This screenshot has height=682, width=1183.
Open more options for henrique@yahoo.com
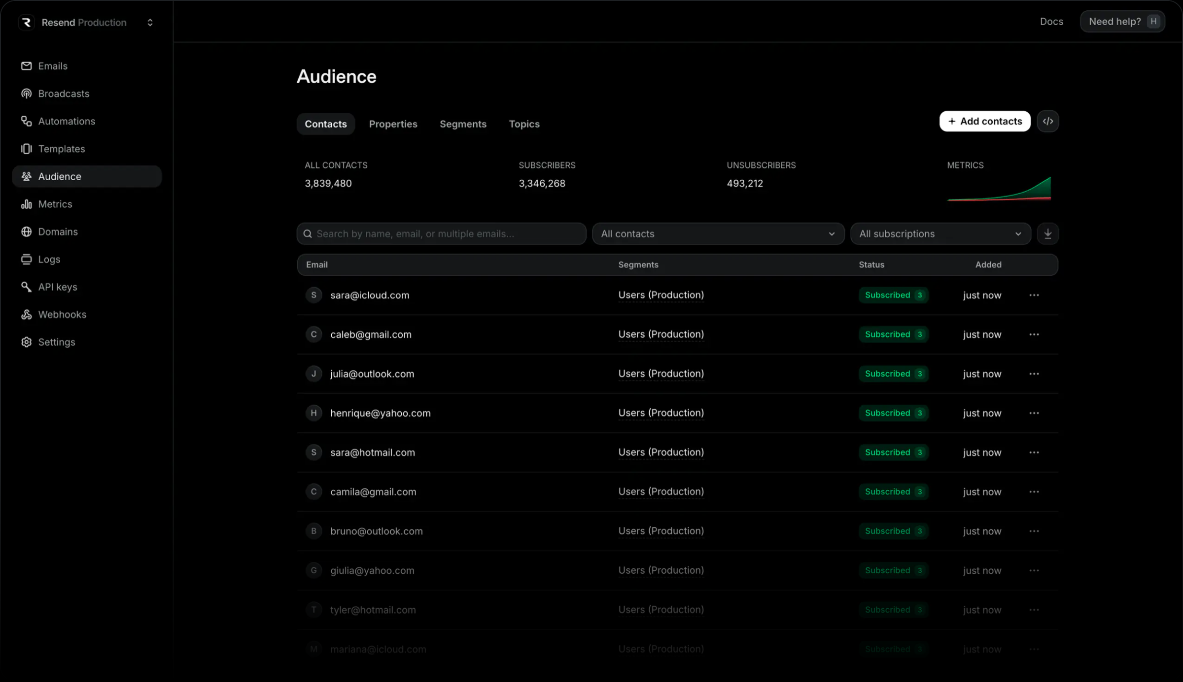coord(1034,413)
